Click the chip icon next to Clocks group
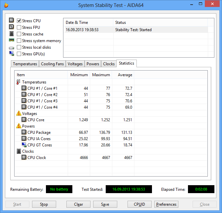The width and height of the screenshot is (222, 213). click(19, 151)
